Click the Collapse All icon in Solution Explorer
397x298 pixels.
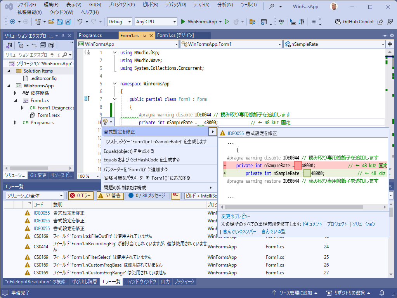click(42, 45)
